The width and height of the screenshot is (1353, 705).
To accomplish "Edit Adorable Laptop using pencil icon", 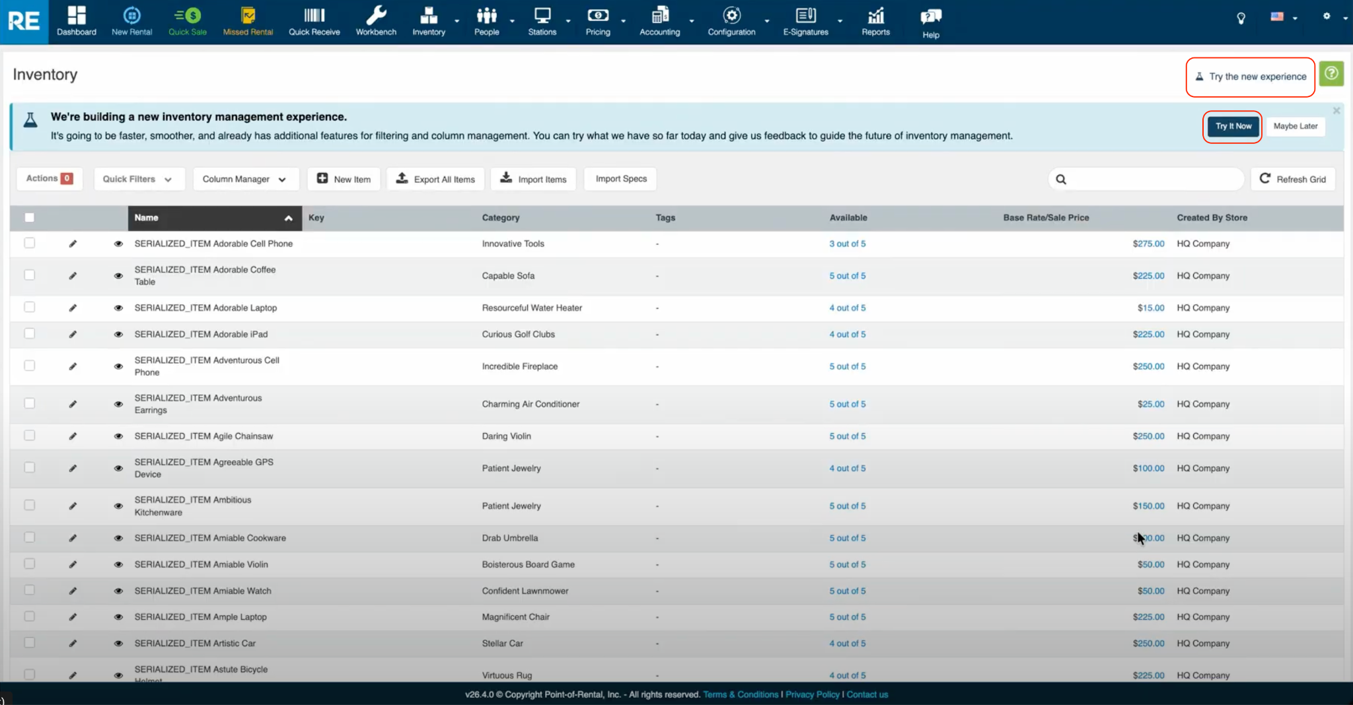I will click(73, 308).
